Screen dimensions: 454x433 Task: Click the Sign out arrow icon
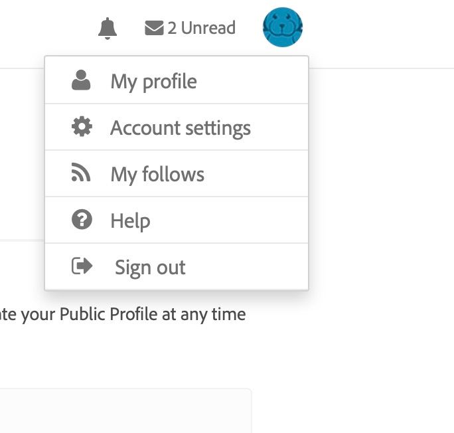click(82, 266)
